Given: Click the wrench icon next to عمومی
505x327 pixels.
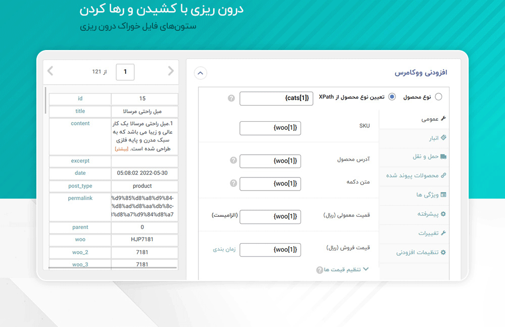Looking at the screenshot, I should point(443,119).
